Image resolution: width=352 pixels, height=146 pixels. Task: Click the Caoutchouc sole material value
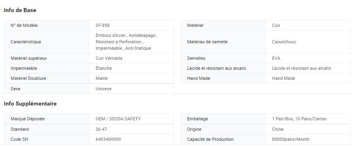(284, 42)
